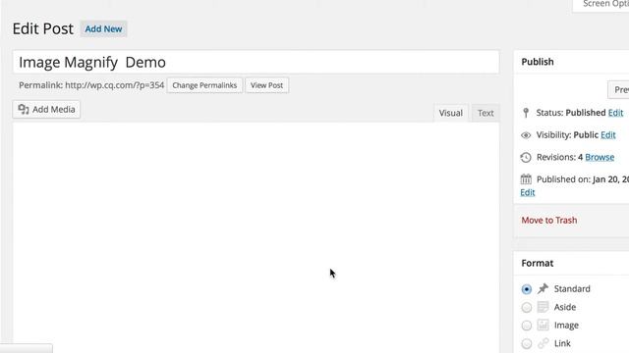629x353 pixels.
Task: Edit the post title field
Action: (256, 62)
